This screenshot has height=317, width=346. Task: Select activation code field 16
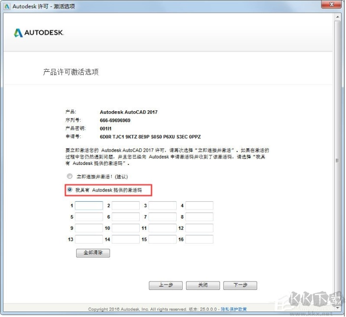[199, 240]
